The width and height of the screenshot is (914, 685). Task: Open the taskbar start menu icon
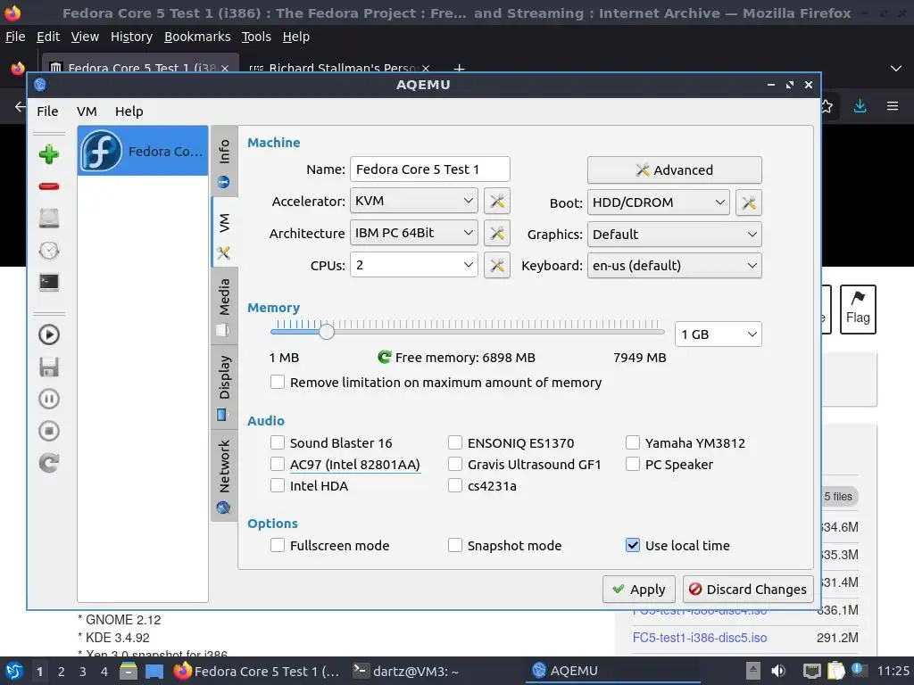pos(13,671)
